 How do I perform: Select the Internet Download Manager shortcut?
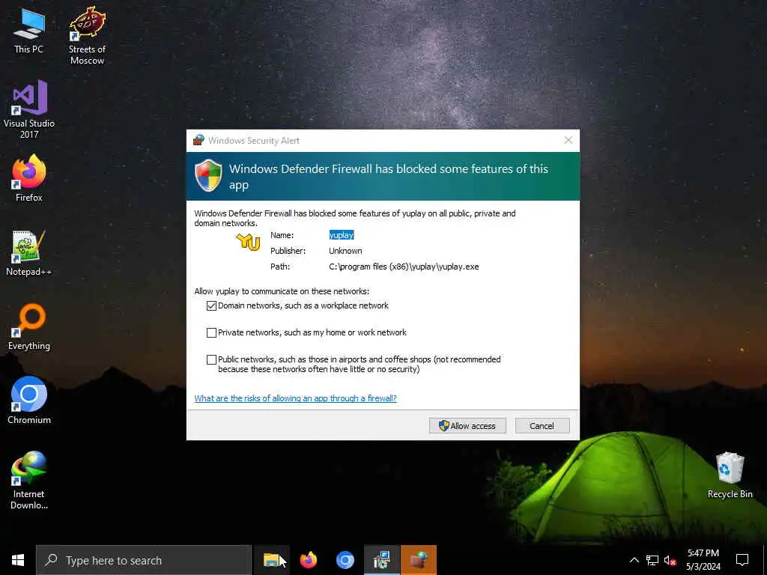click(x=29, y=480)
